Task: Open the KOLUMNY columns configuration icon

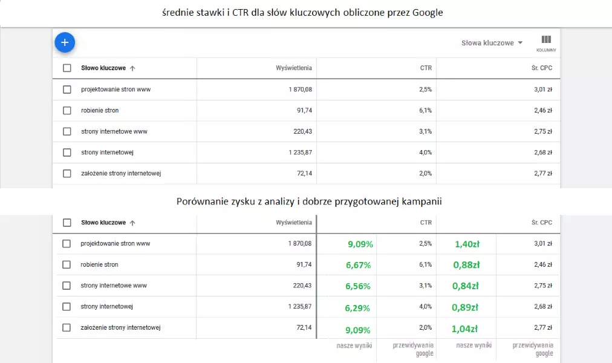Action: pyautogui.click(x=546, y=42)
